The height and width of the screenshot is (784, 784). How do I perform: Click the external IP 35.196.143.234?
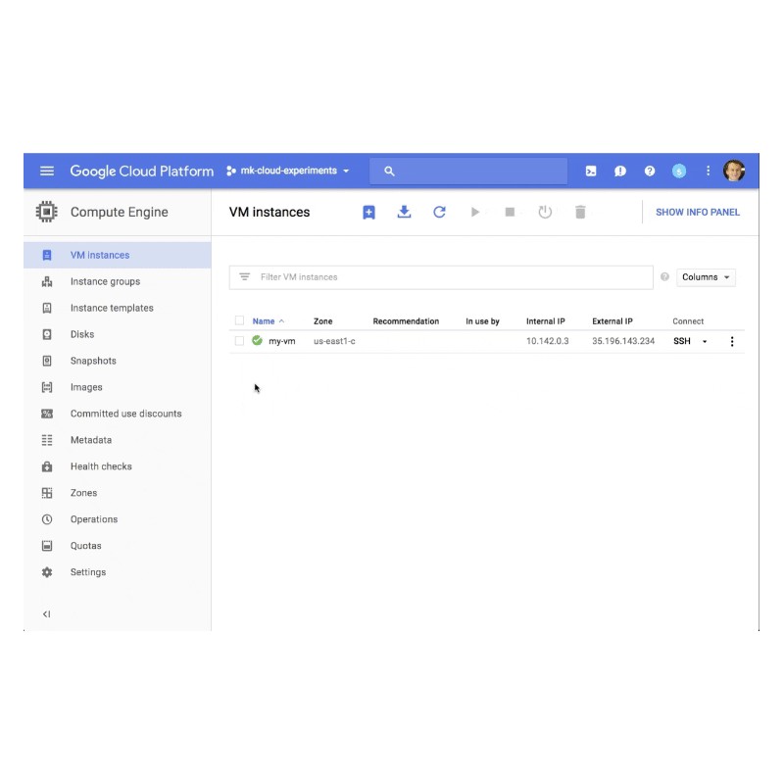click(x=623, y=341)
